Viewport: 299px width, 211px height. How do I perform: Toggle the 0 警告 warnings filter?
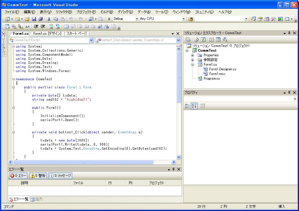click(x=38, y=176)
